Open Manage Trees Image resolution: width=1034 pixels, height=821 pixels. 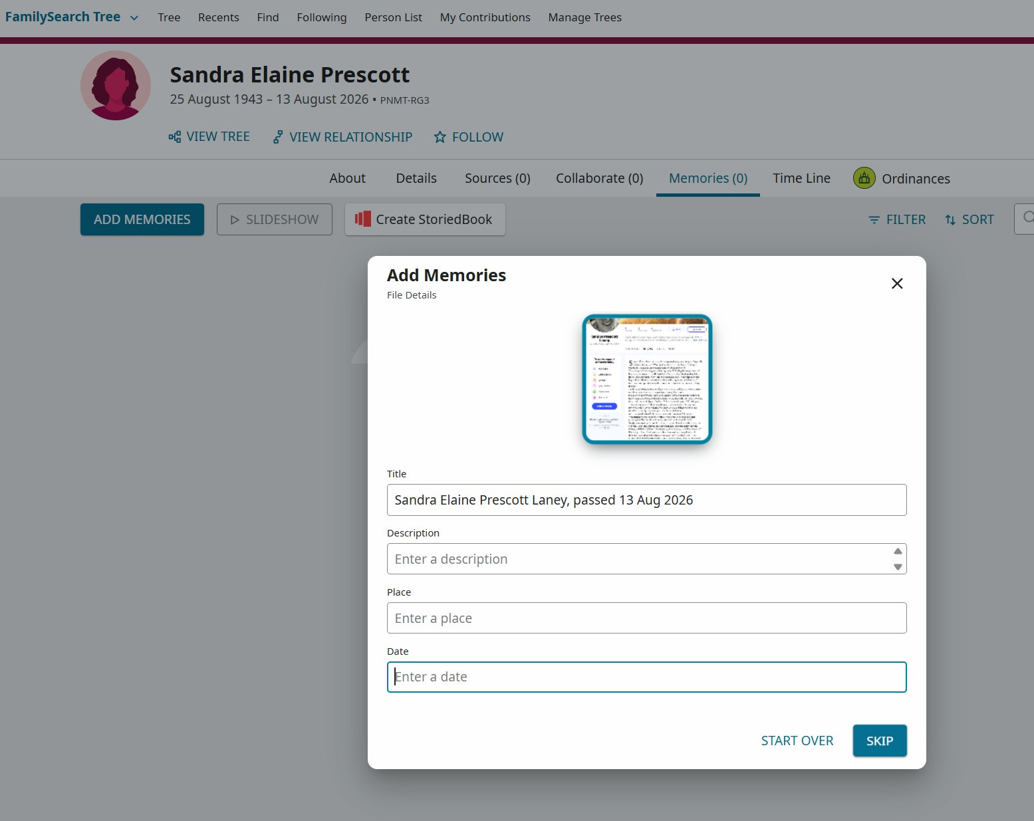coord(585,17)
